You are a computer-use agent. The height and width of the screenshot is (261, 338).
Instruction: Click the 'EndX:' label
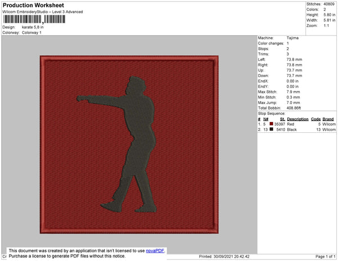tap(263, 81)
